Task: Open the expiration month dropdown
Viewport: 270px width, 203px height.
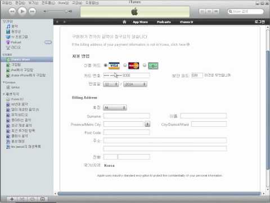Action: tap(111, 84)
